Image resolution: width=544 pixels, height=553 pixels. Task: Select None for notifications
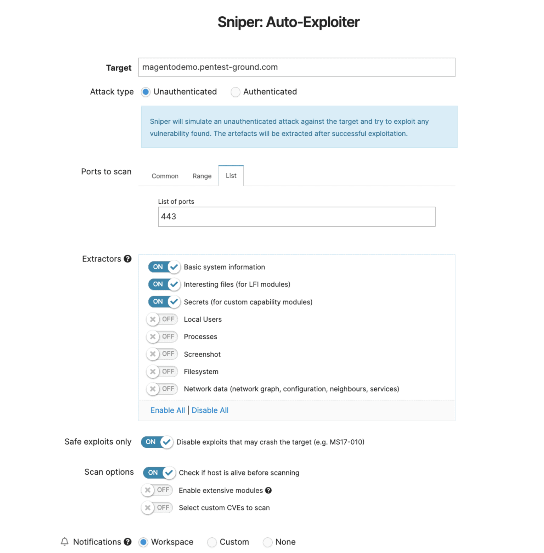(268, 542)
